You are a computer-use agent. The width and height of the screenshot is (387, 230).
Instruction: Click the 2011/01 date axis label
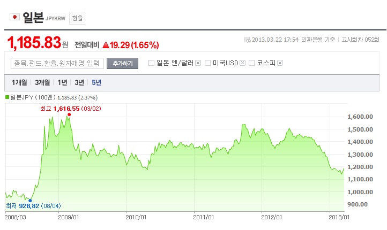click(204, 218)
